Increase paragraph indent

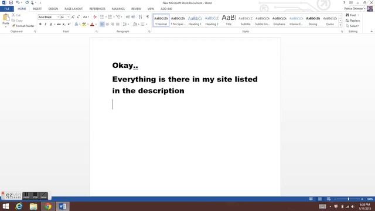(x=133, y=17)
